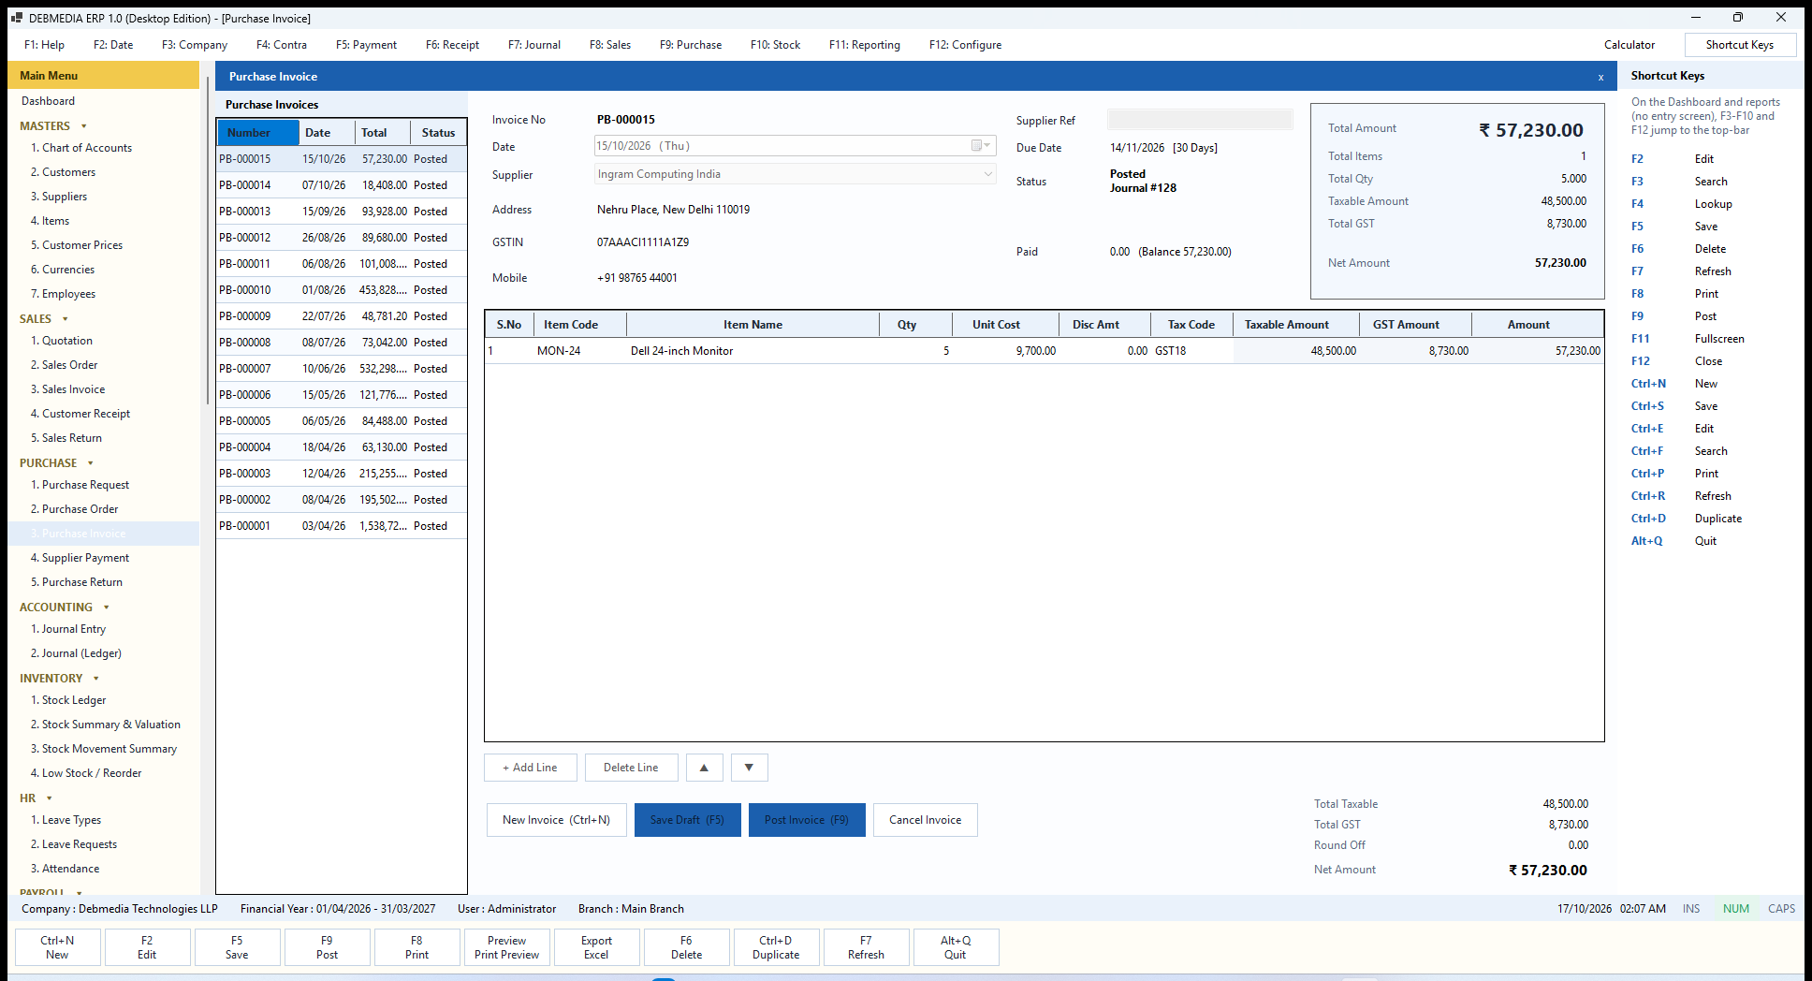Click the Alt+Q Quit bottom toolbar button
Viewport: 1812px width, 981px height.
[956, 947]
